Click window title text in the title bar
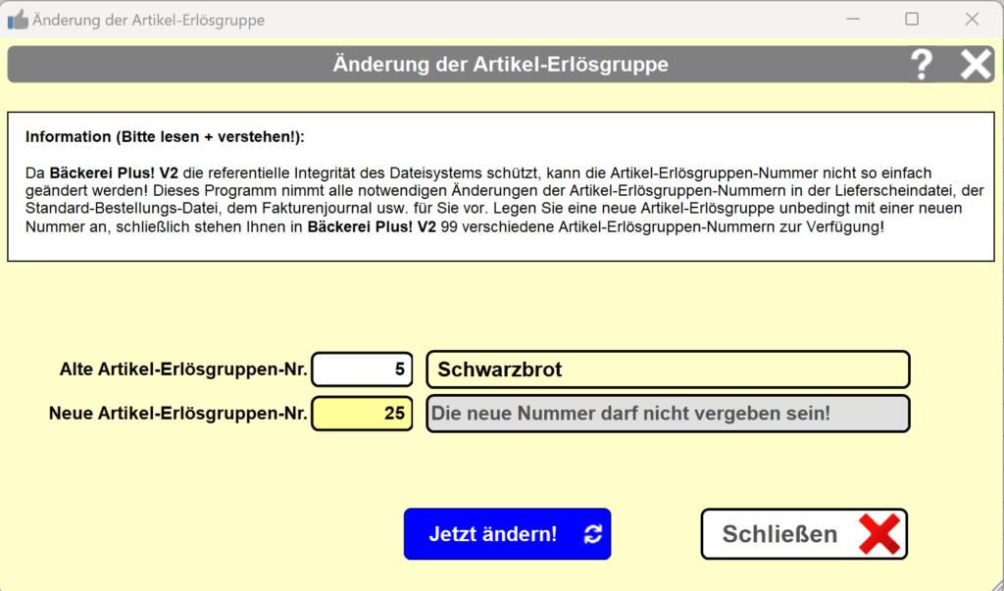The width and height of the screenshot is (1004, 591). [x=148, y=20]
